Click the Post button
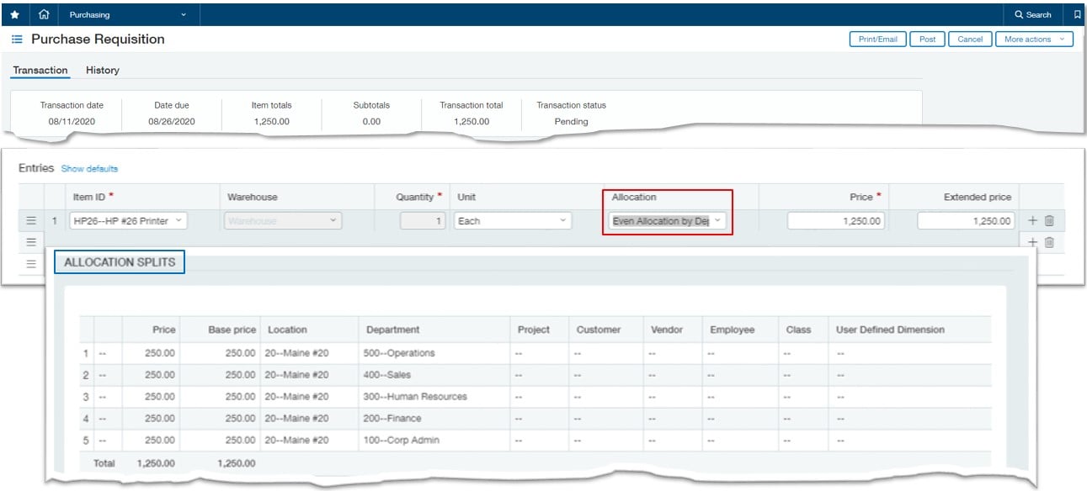1087x491 pixels. click(x=927, y=40)
